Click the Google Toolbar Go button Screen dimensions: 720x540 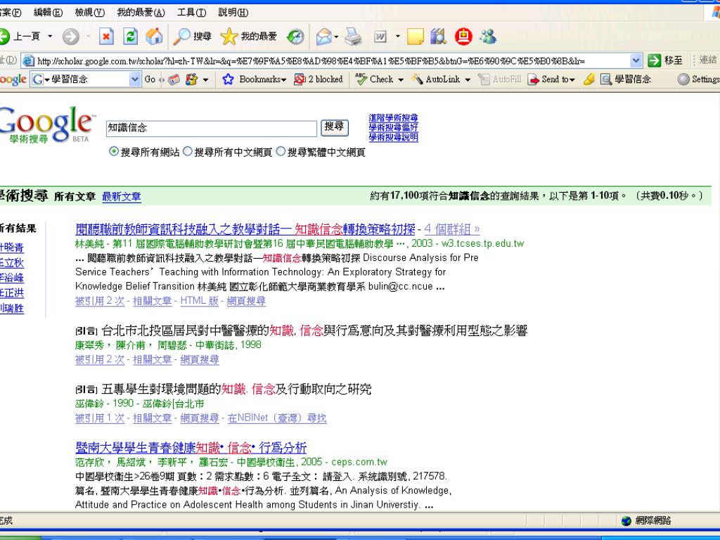pyautogui.click(x=150, y=79)
